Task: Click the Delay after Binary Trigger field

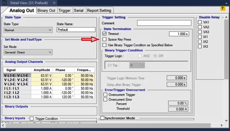Action: point(177,84)
